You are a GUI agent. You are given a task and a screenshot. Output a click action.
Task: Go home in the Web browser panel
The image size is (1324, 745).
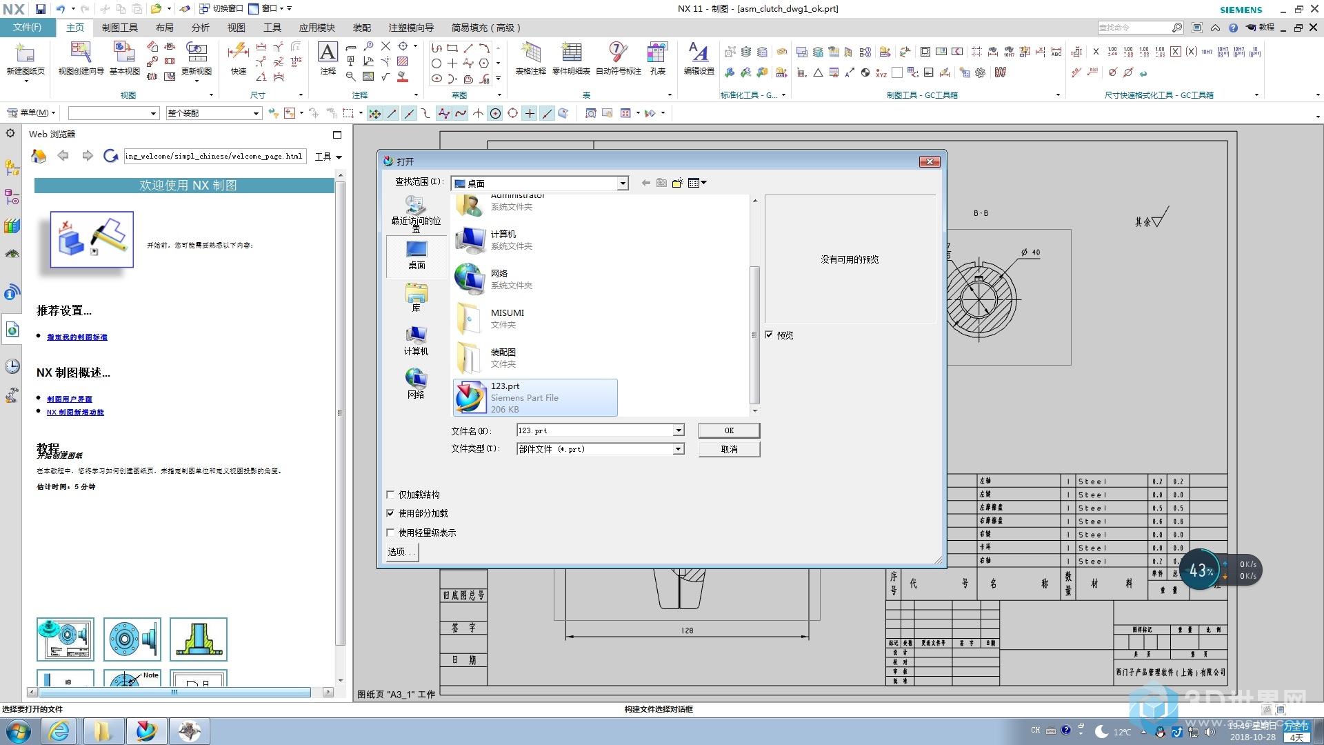(x=39, y=157)
